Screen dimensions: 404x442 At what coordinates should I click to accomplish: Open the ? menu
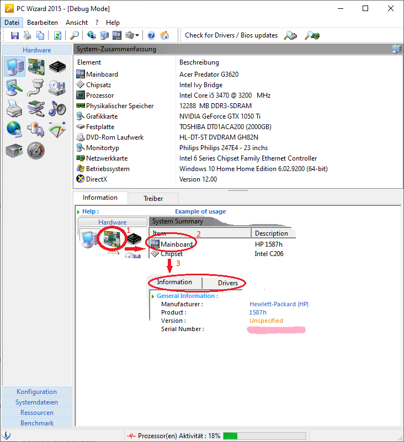97,23
